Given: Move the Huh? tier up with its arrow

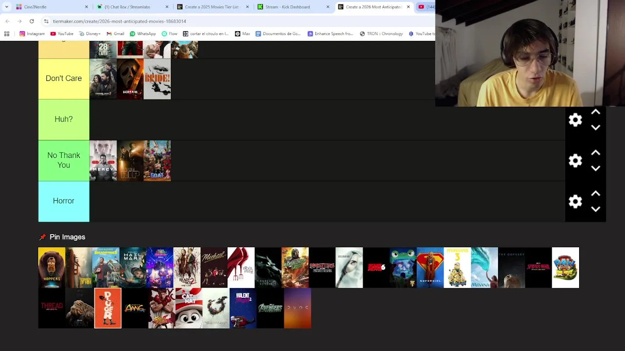Looking at the screenshot, I should pos(596,112).
